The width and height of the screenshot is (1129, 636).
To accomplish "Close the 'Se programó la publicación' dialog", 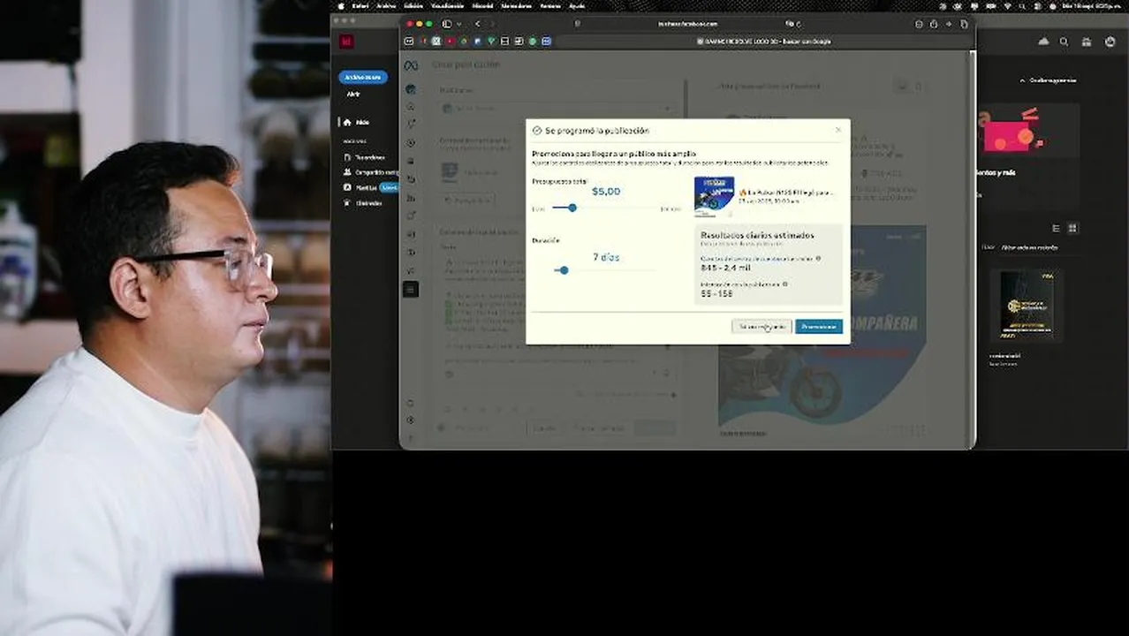I will pos(838,130).
